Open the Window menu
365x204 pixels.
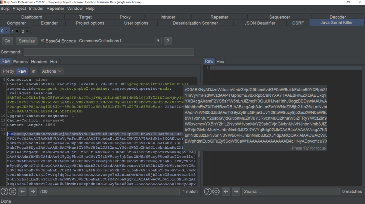[x=75, y=9]
